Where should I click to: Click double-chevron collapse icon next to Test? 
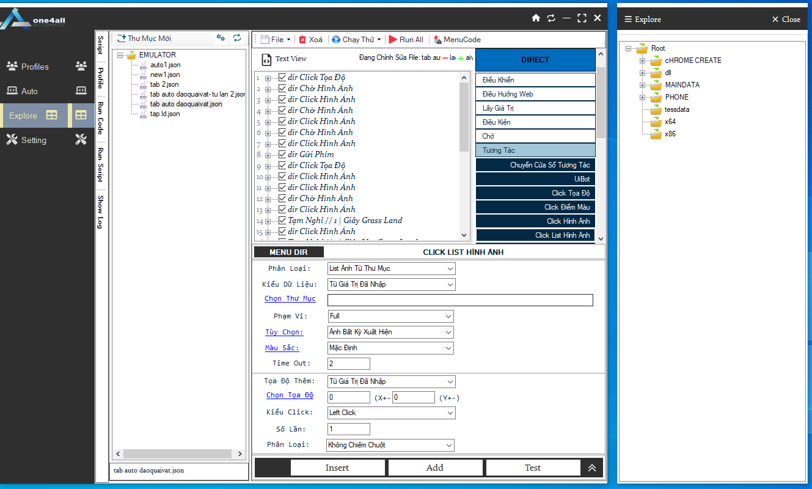(591, 468)
